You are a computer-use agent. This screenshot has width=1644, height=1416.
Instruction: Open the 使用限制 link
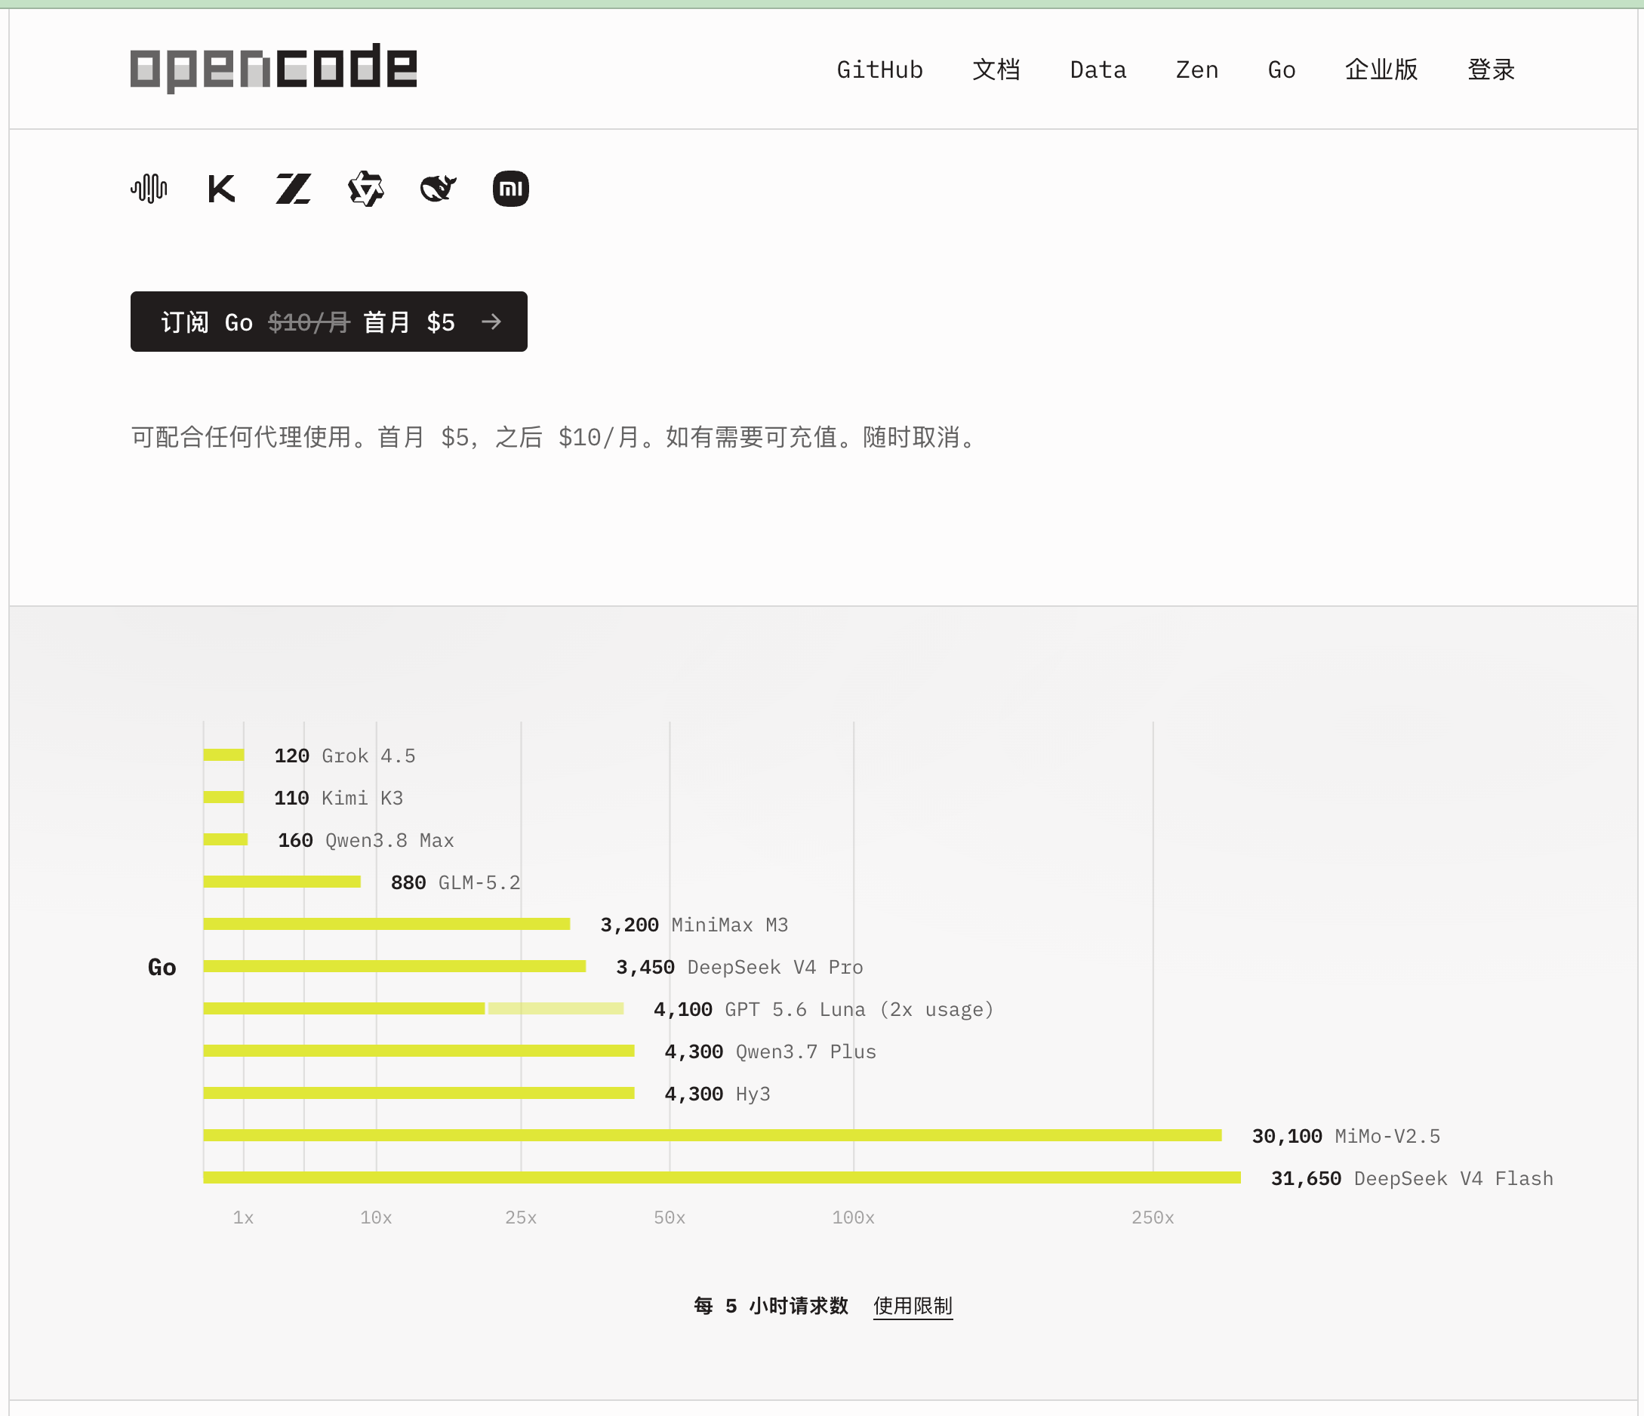[913, 1306]
